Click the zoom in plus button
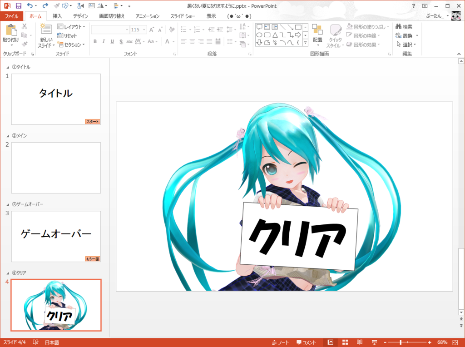 pos(430,342)
